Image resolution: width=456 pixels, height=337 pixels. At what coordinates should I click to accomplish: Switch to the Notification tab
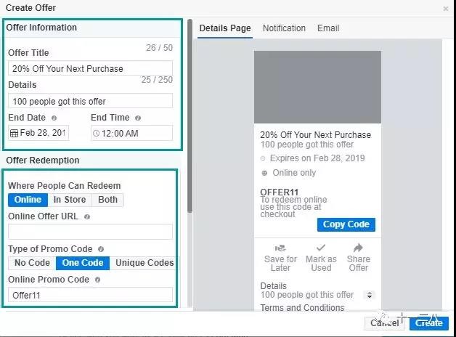click(x=284, y=28)
